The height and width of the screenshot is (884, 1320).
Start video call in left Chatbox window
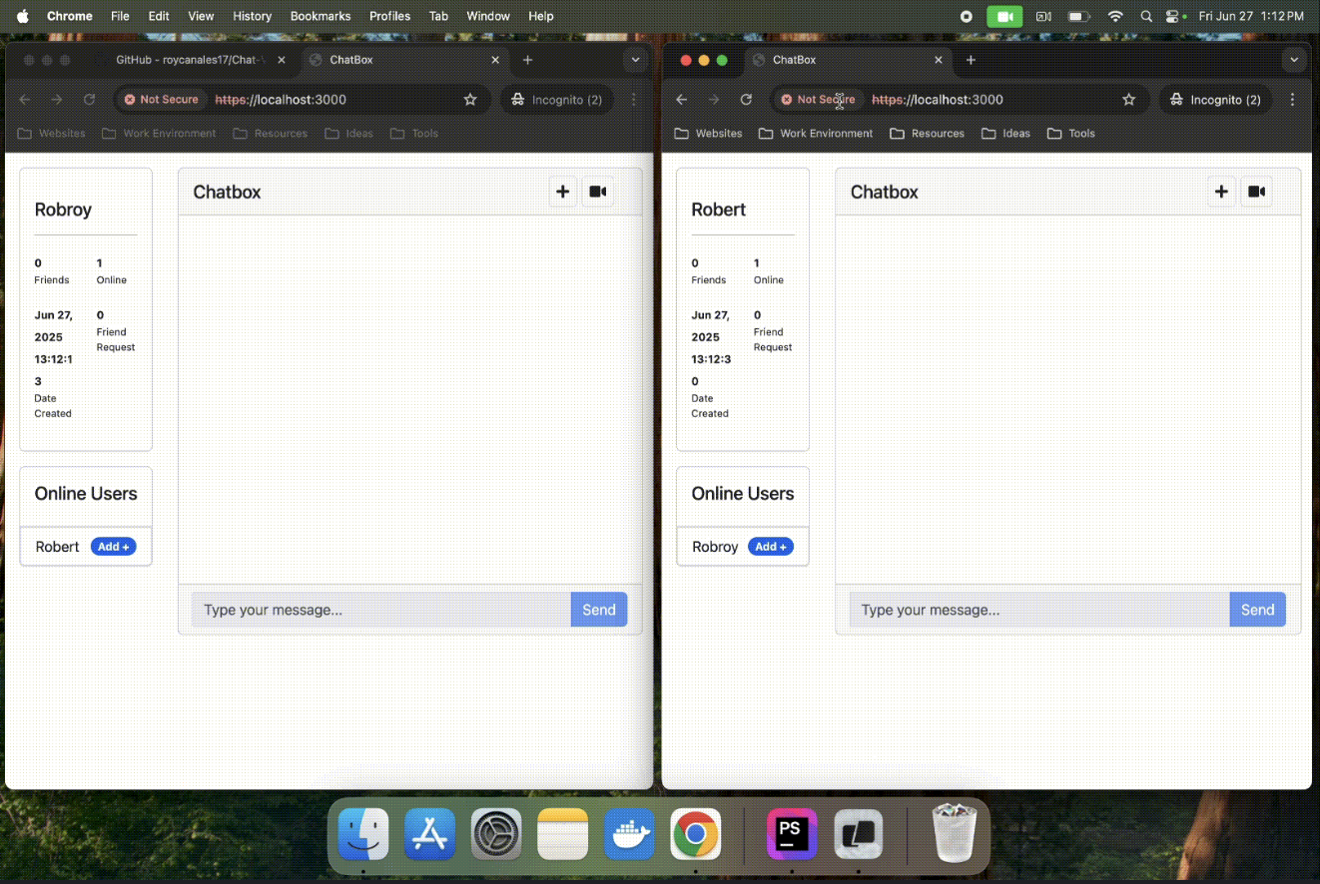(x=597, y=192)
